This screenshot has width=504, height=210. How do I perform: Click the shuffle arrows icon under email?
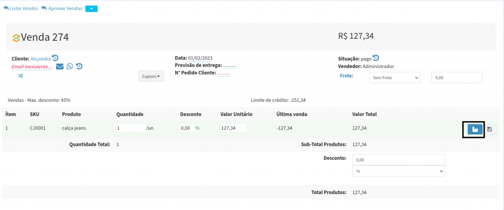21,76
